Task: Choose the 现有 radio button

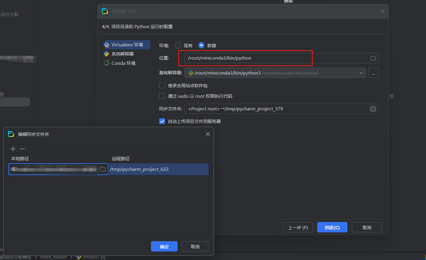Action: [x=178, y=45]
